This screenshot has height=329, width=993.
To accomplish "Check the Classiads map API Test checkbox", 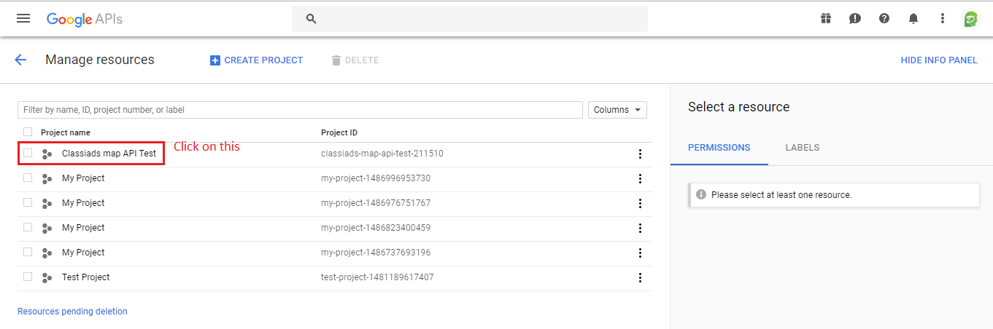I will coord(28,153).
